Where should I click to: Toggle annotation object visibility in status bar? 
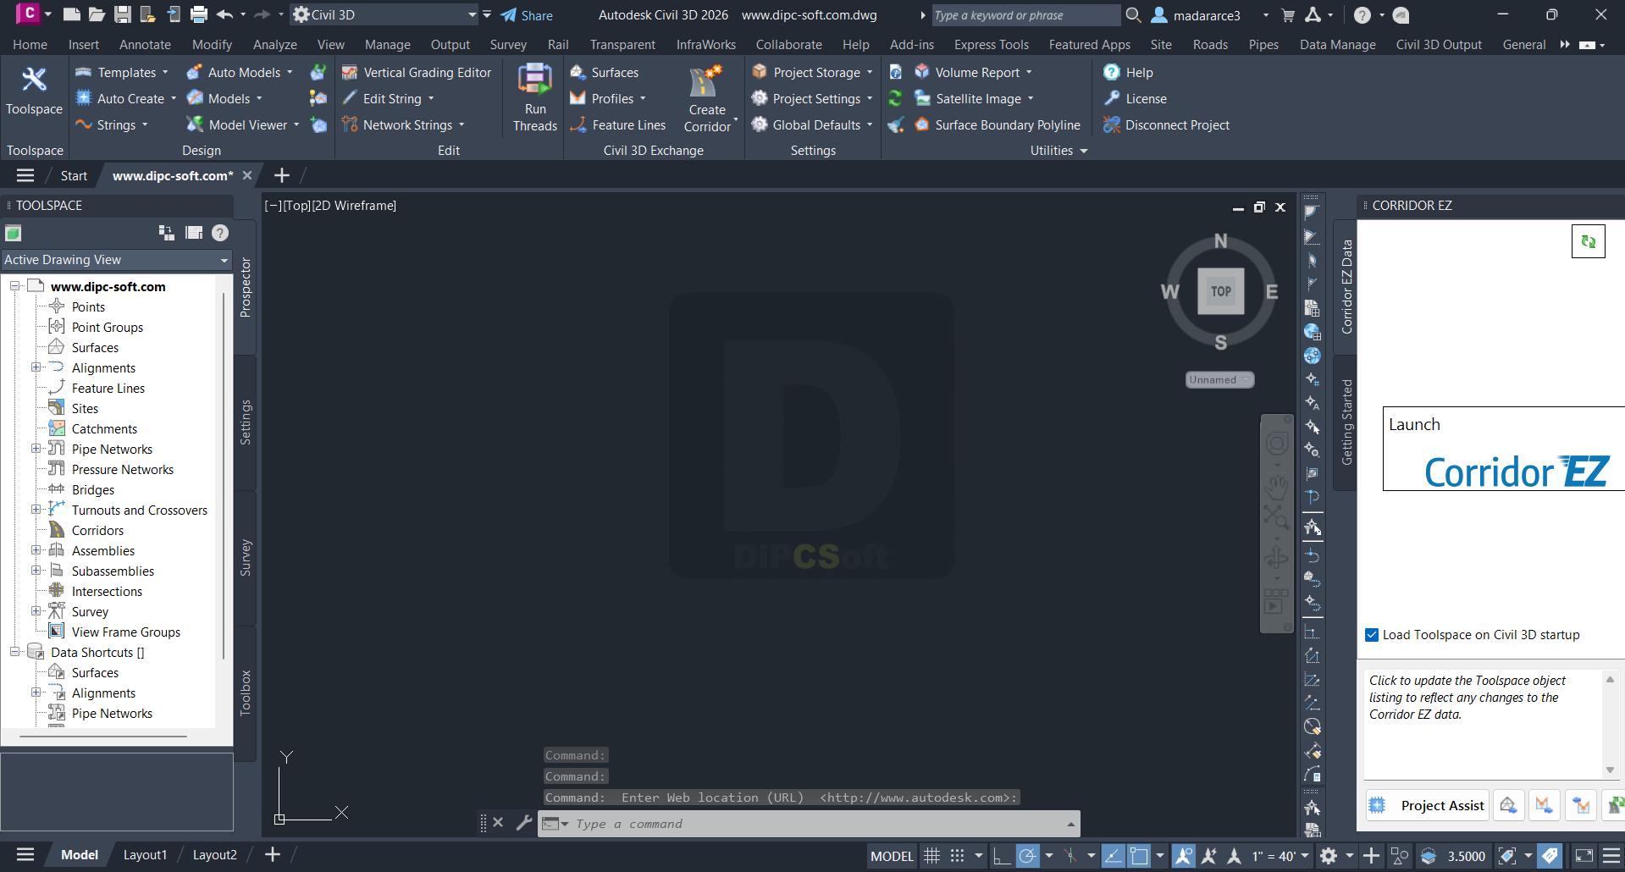1184,856
